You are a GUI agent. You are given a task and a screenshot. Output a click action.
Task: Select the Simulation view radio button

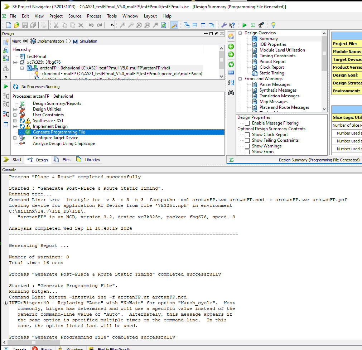coord(68,41)
